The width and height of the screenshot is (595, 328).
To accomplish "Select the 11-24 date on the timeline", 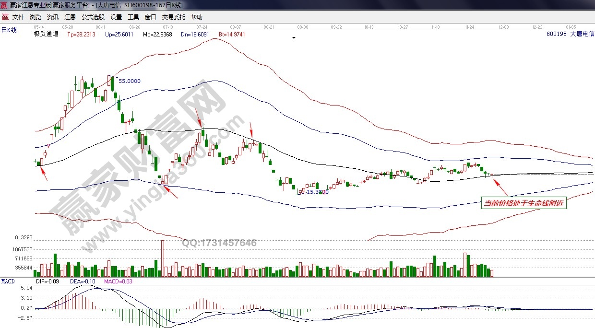I will [470, 27].
